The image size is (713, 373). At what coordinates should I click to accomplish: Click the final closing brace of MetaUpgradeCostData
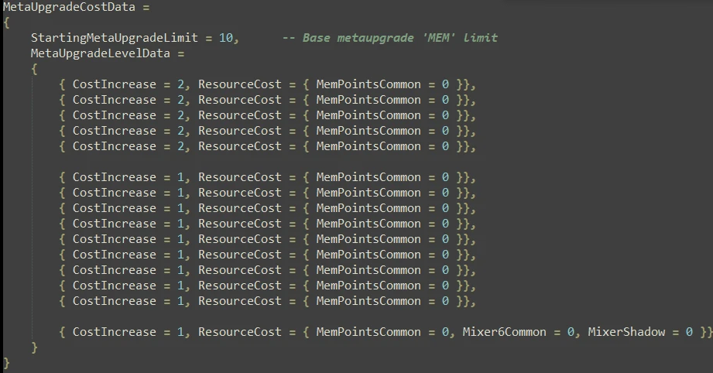[x=6, y=363]
